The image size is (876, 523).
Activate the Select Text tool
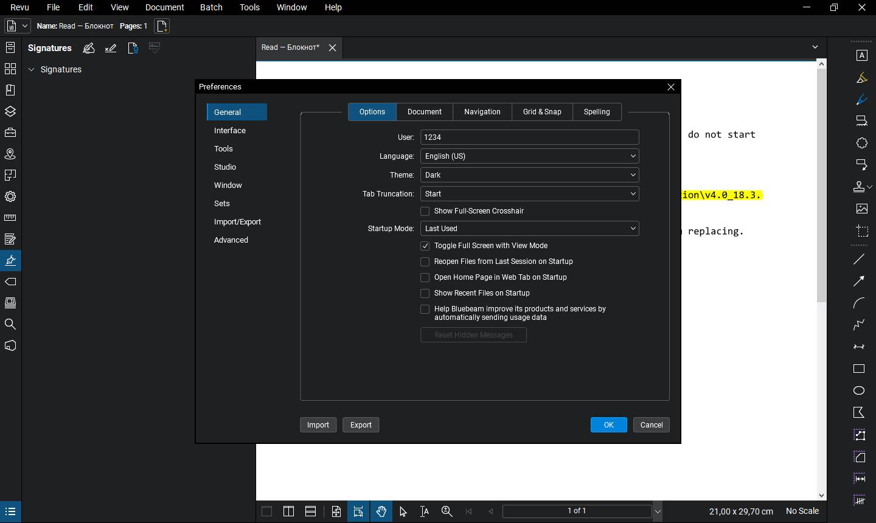pyautogui.click(x=425, y=511)
